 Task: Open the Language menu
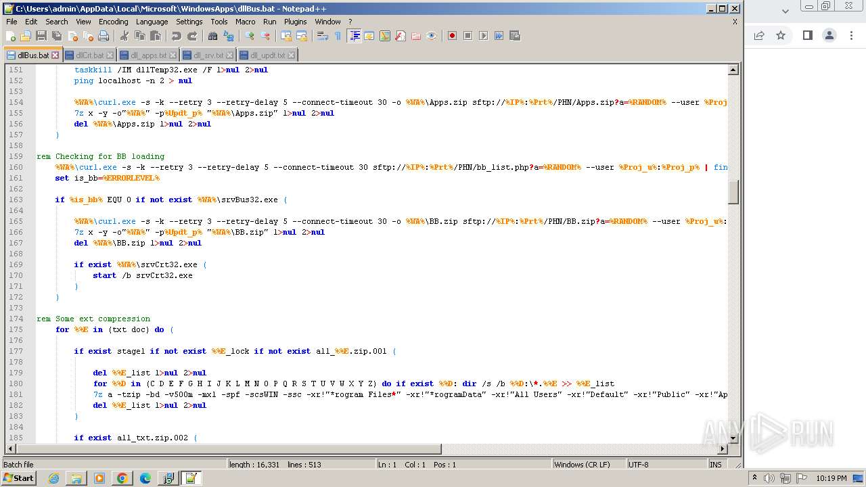pyautogui.click(x=152, y=22)
